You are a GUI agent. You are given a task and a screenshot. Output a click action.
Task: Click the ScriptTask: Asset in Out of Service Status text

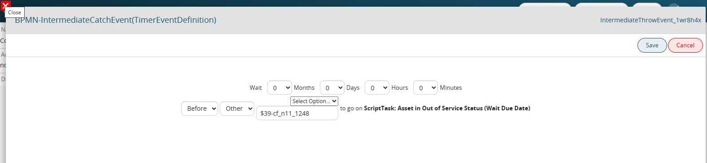(447, 108)
